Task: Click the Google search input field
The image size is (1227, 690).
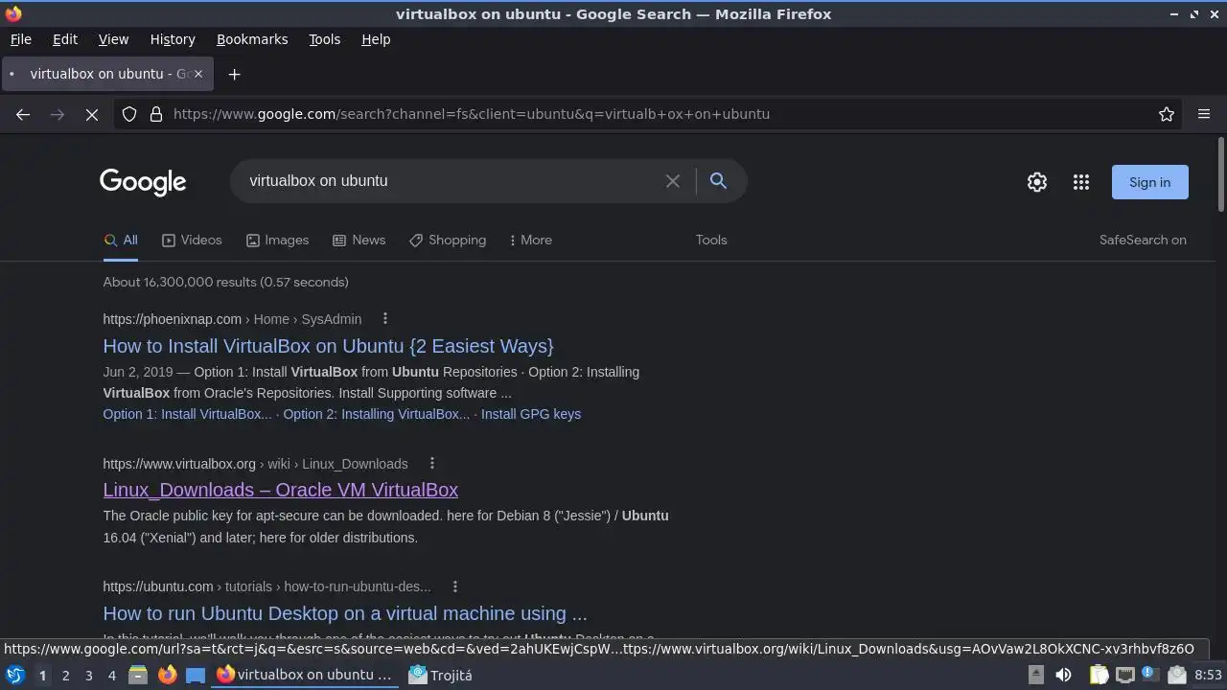Action: [451, 180]
